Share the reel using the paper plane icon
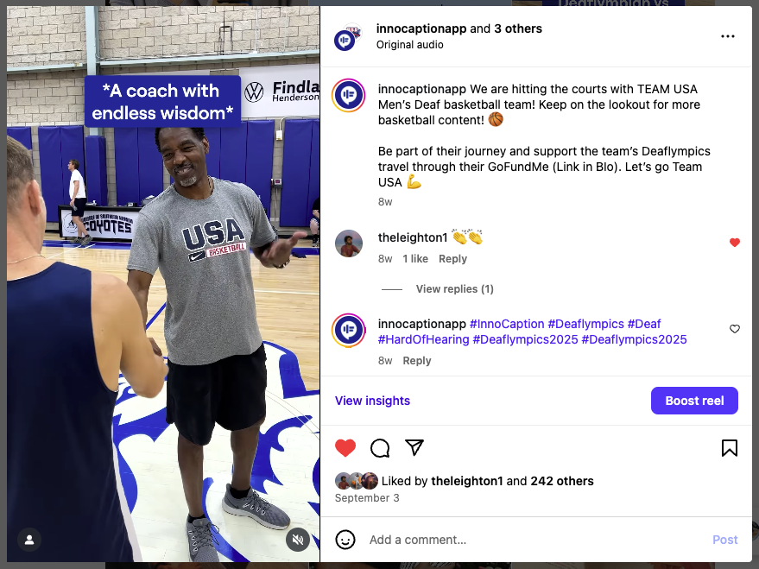This screenshot has width=759, height=569. coord(414,447)
